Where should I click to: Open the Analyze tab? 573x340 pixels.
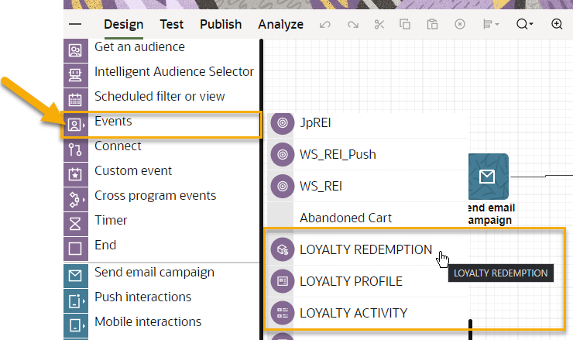pyautogui.click(x=280, y=24)
